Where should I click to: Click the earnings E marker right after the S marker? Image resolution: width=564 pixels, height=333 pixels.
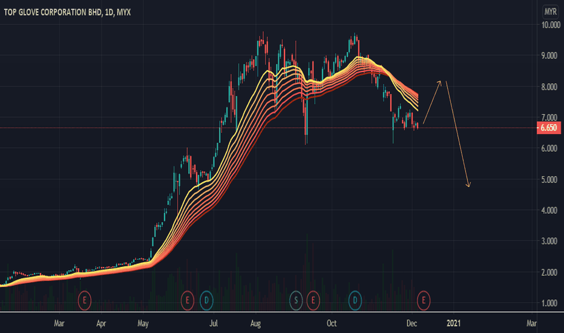click(313, 300)
